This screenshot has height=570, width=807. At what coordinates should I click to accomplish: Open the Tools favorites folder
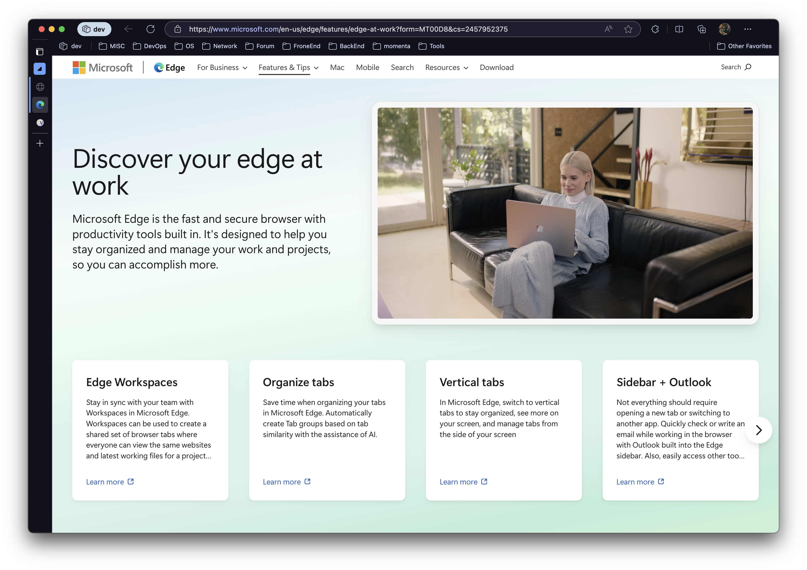point(431,46)
